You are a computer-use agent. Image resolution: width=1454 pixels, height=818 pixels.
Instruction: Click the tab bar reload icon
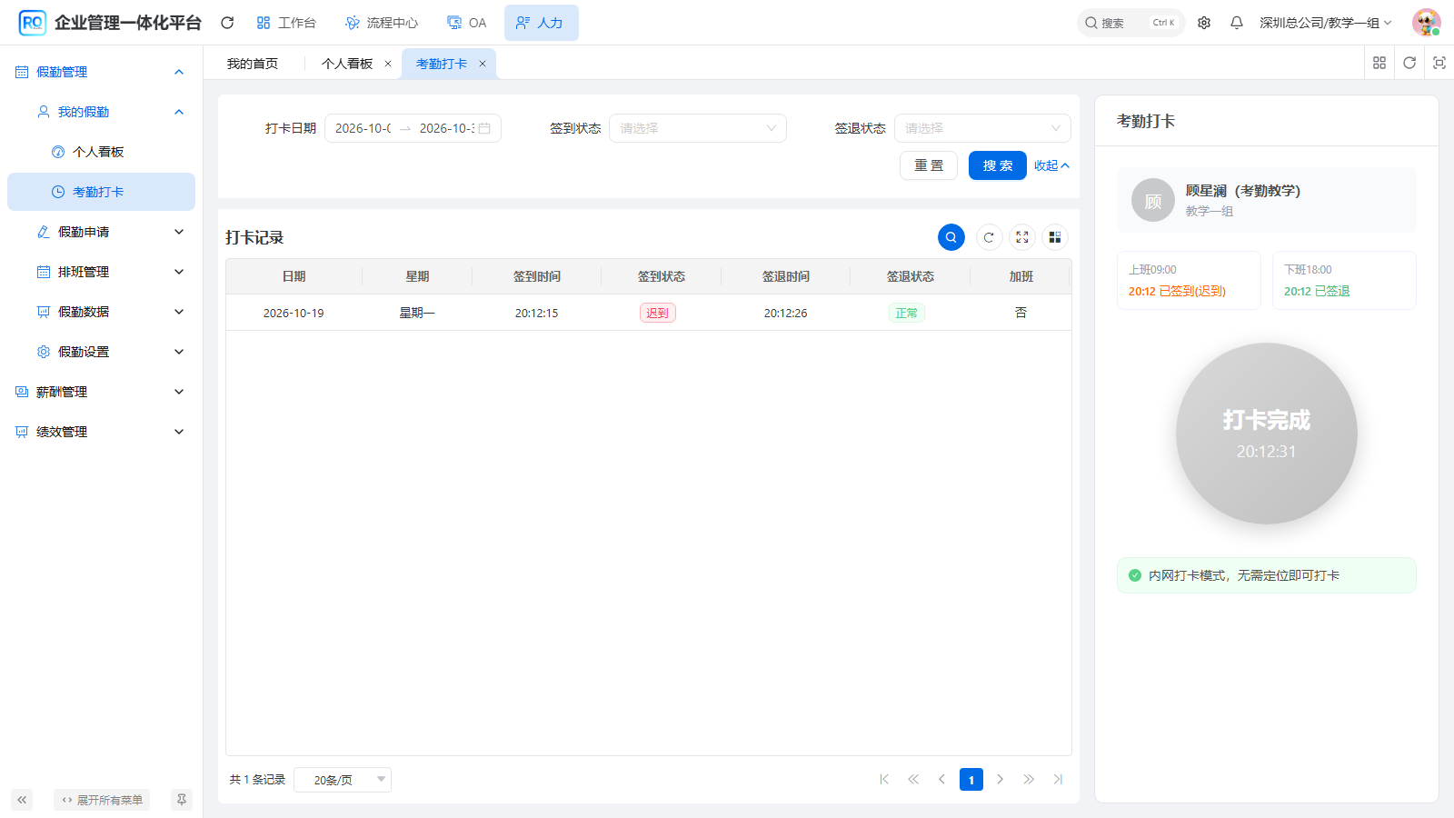tap(1409, 63)
